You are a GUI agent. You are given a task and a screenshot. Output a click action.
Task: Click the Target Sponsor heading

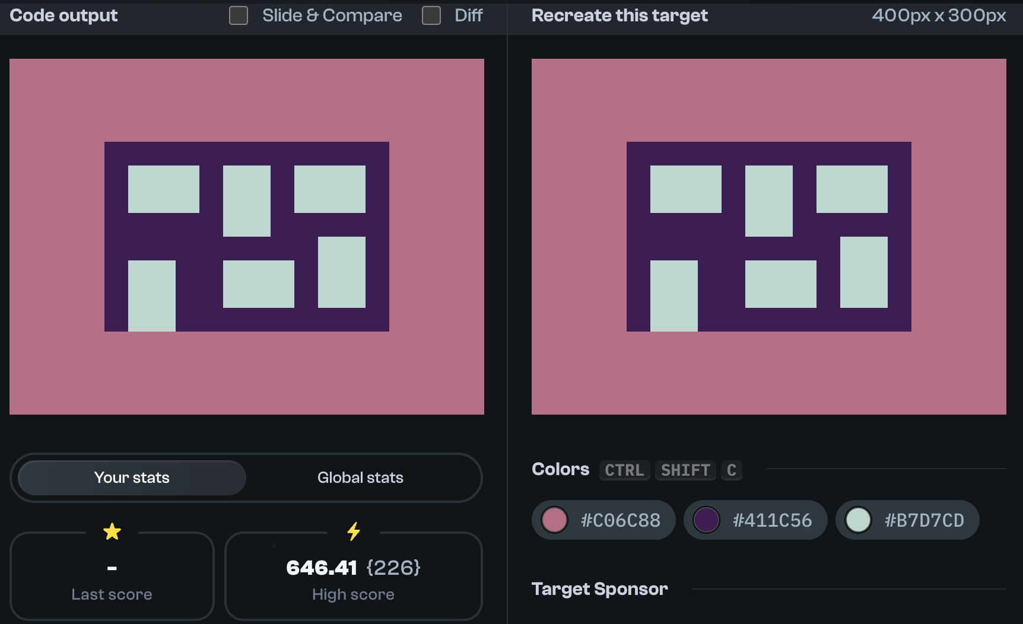point(599,589)
